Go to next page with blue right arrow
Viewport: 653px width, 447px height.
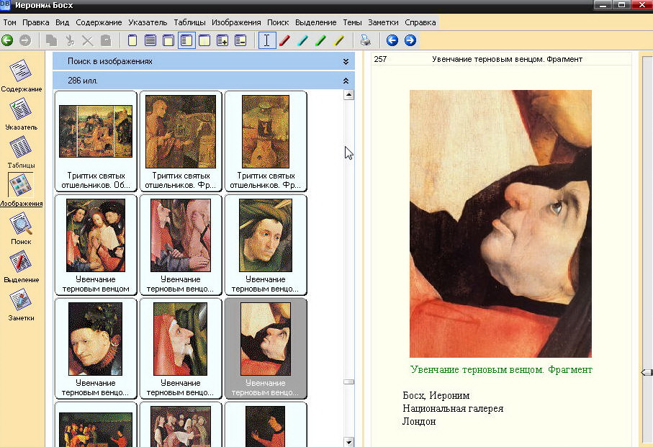coord(410,40)
